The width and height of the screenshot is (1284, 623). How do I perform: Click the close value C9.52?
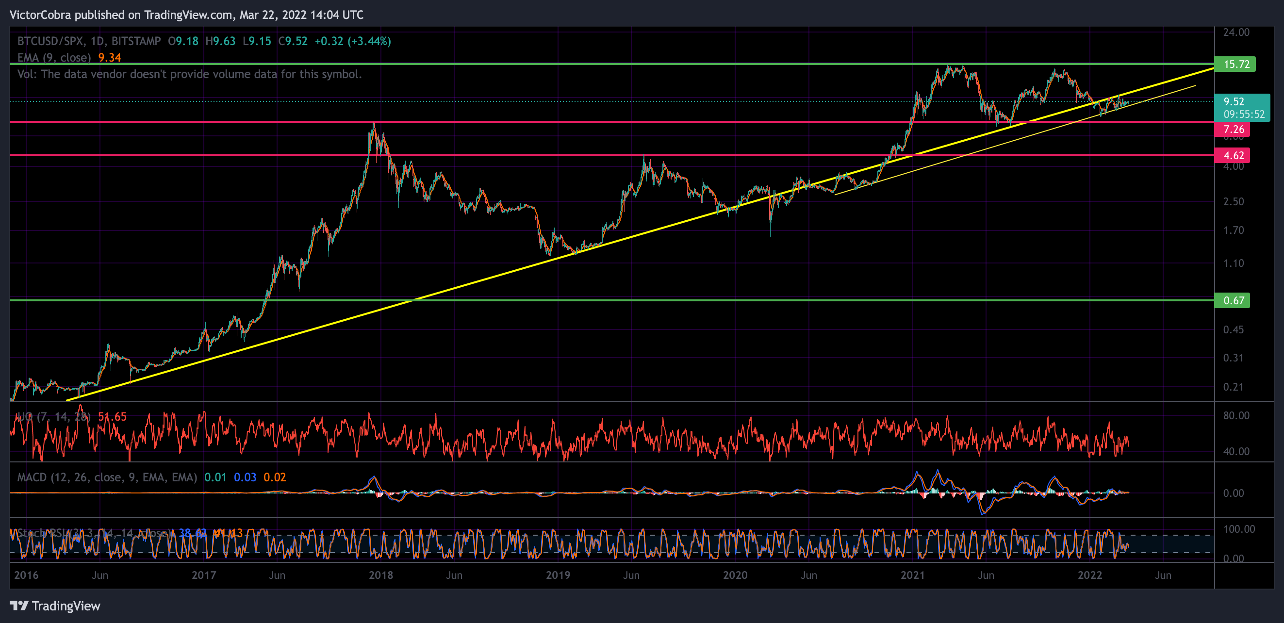click(293, 41)
